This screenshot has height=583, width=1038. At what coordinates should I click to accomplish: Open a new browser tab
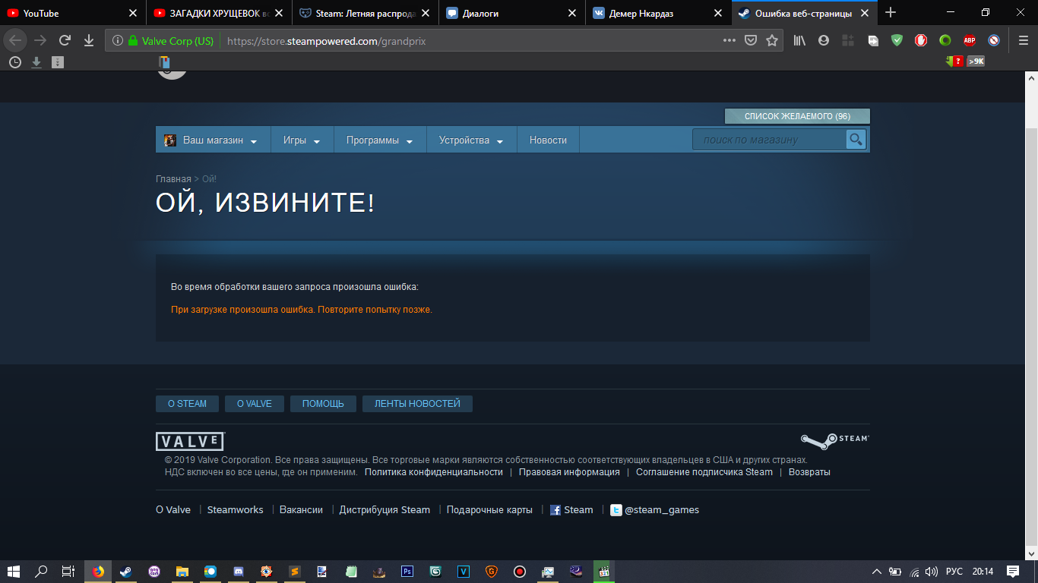(x=891, y=13)
